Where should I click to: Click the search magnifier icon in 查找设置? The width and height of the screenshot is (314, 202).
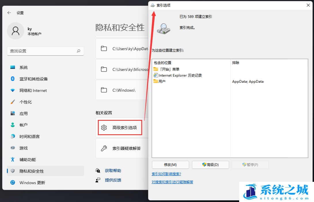pyautogui.click(x=79, y=51)
